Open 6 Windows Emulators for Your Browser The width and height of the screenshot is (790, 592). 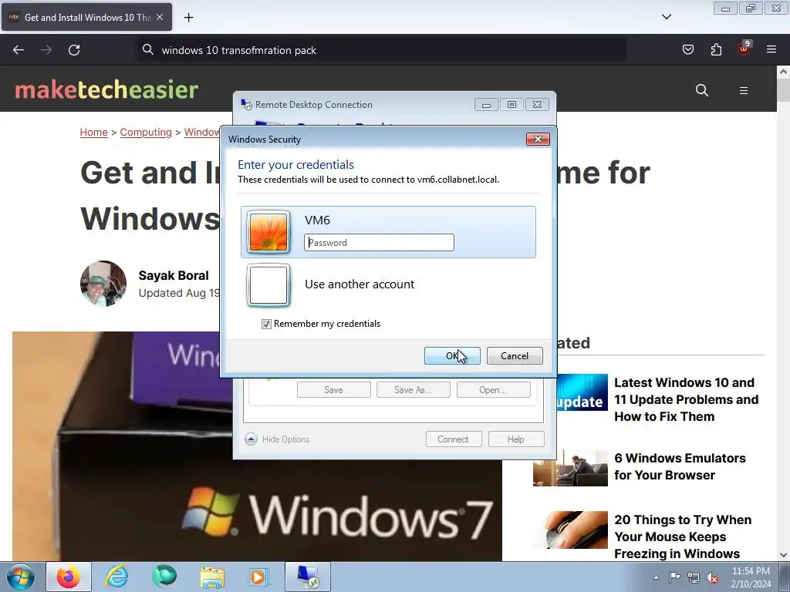coord(680,466)
